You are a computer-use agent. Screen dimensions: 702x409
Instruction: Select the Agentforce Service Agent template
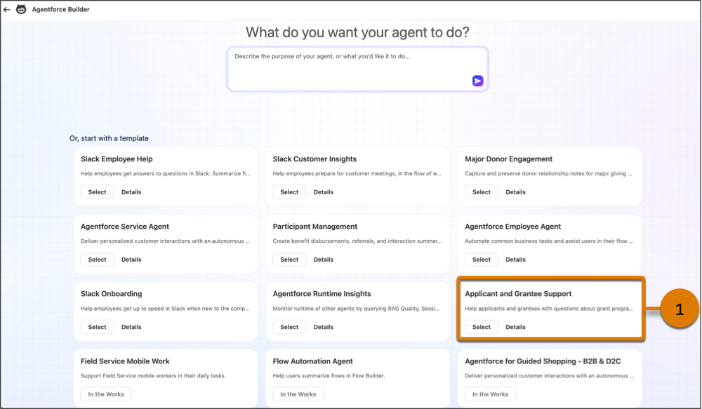(97, 260)
